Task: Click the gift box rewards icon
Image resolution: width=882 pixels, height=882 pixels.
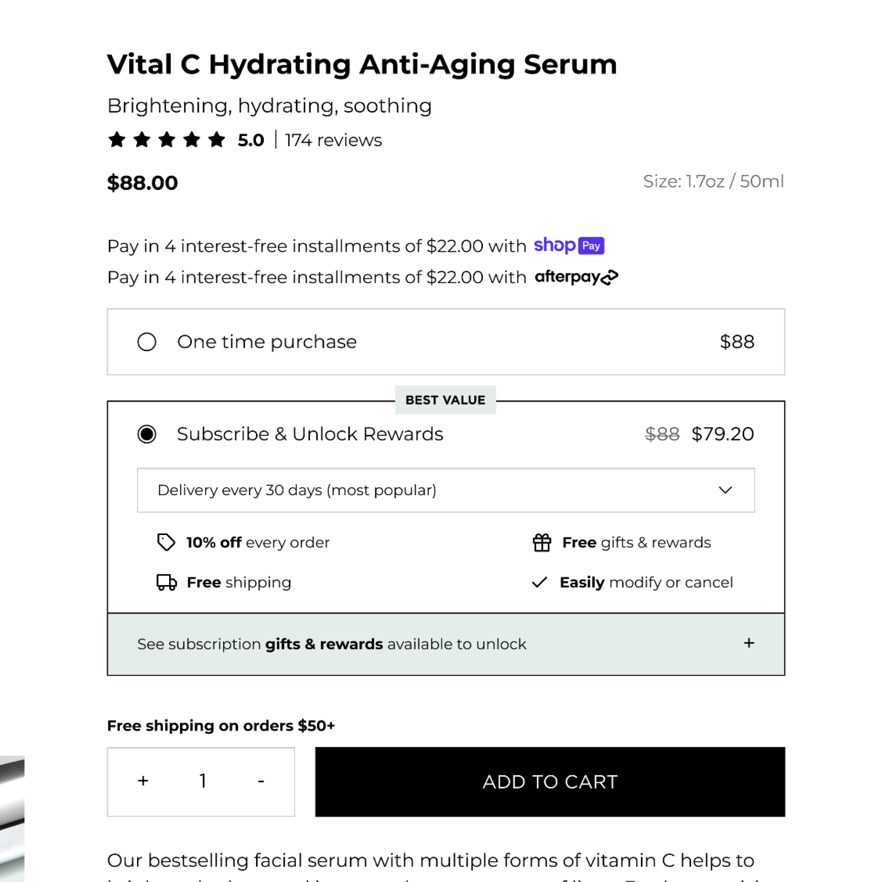Action: 542,542
